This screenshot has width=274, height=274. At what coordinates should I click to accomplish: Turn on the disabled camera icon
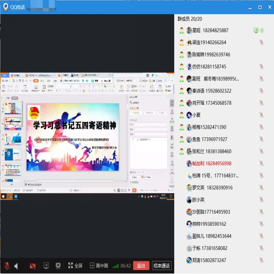(32, 266)
